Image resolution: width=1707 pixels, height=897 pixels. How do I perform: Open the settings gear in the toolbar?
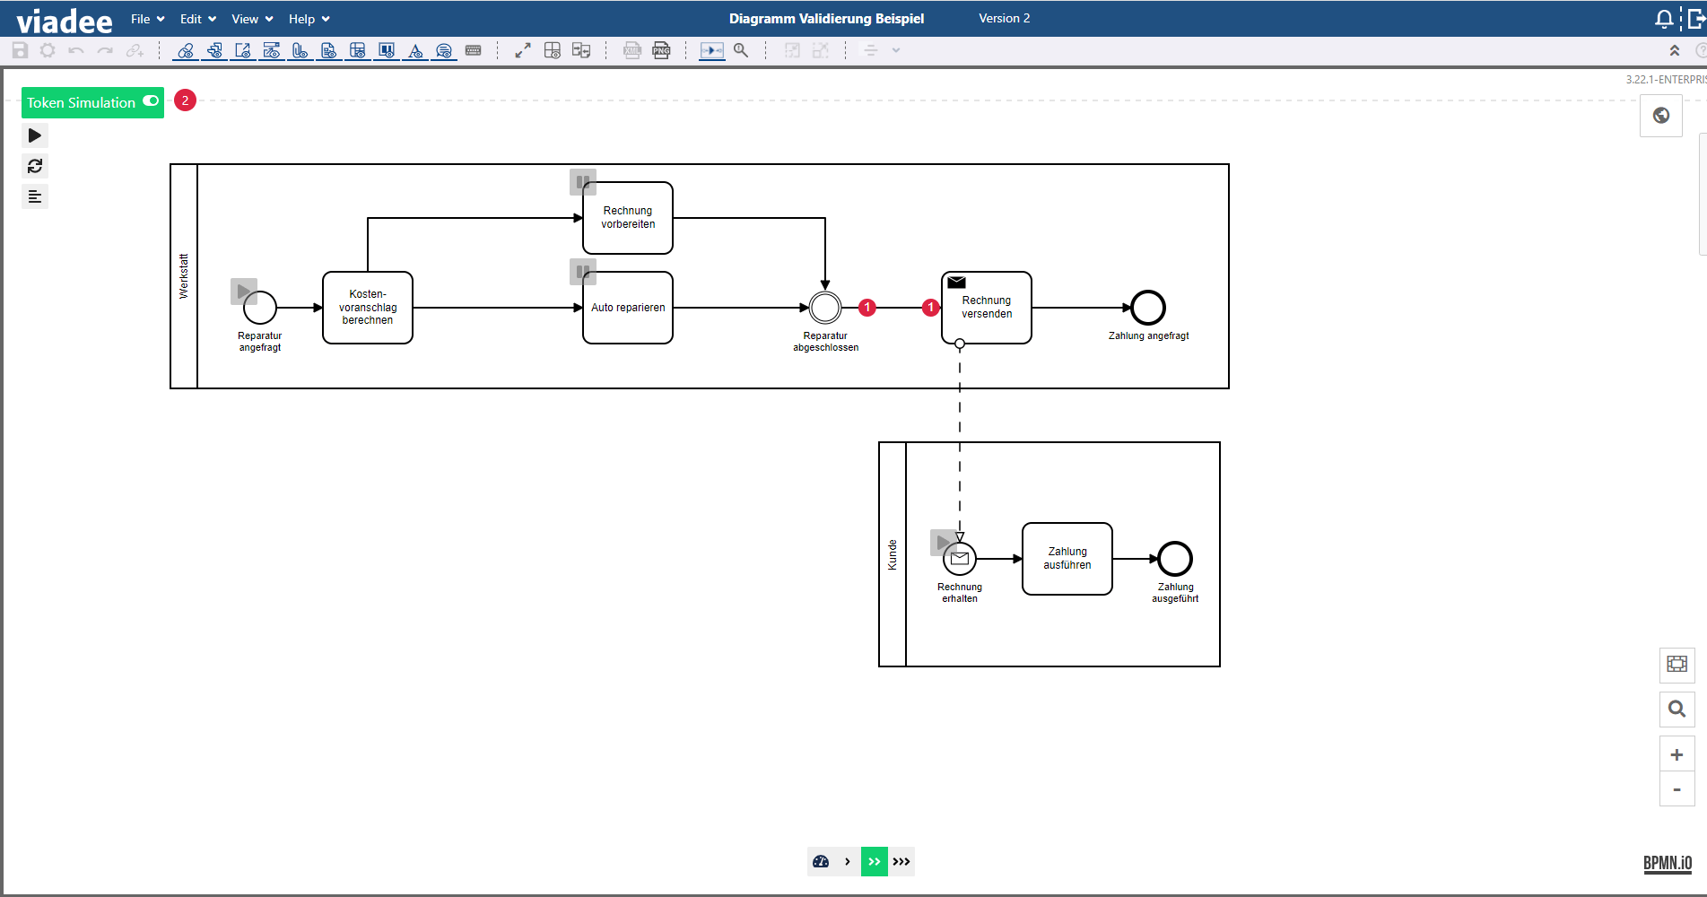(x=48, y=51)
